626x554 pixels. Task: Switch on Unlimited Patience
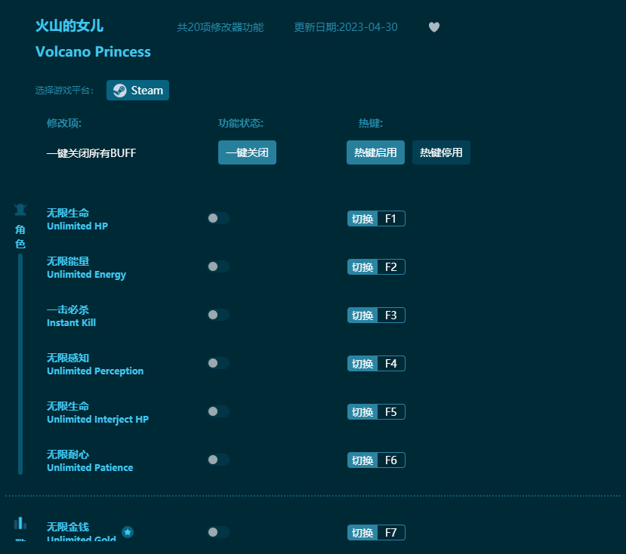[218, 460]
